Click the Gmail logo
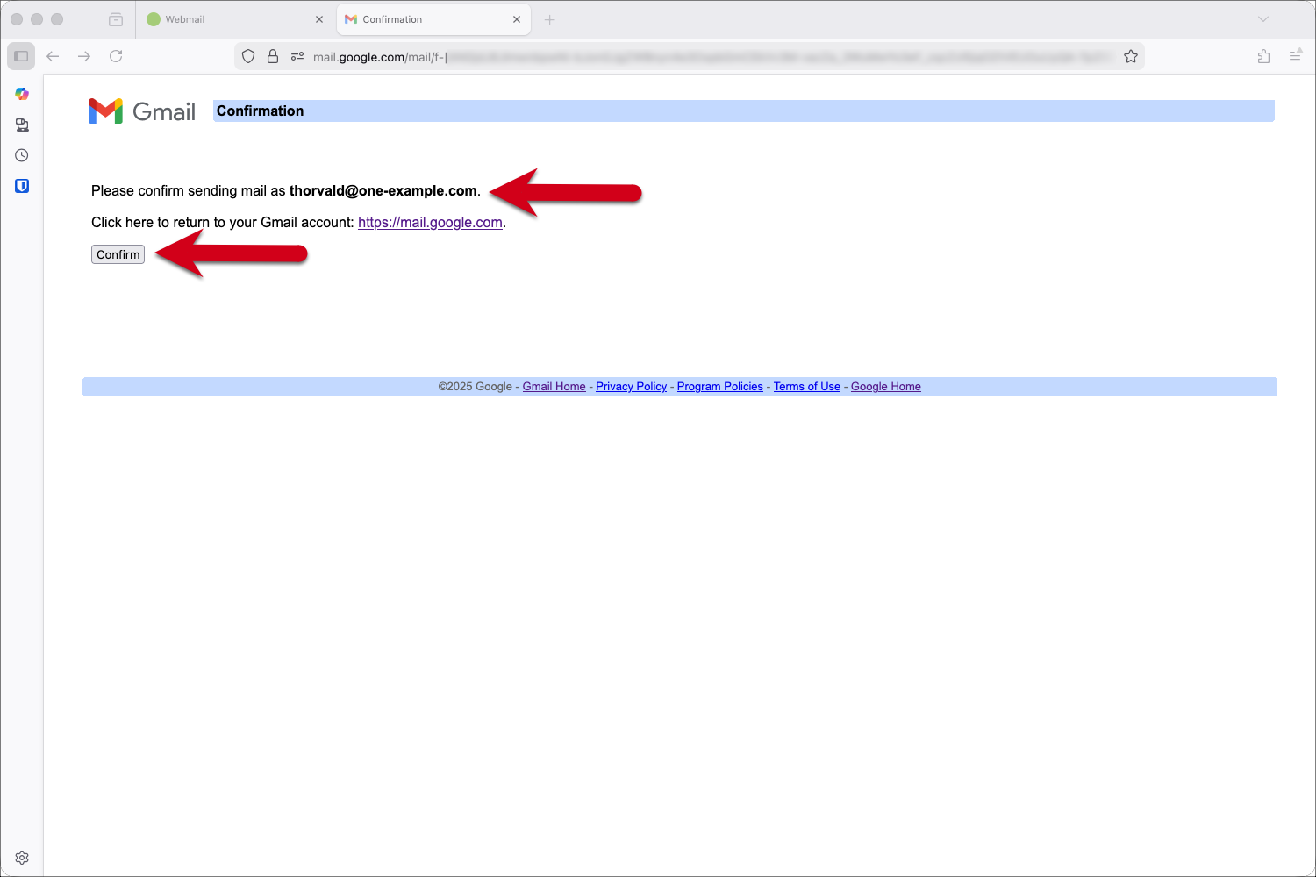The height and width of the screenshot is (877, 1316). [141, 111]
